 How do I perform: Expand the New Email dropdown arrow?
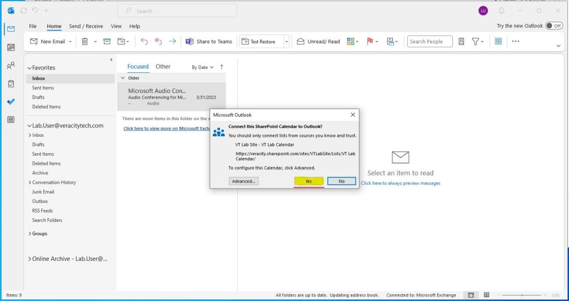[70, 41]
